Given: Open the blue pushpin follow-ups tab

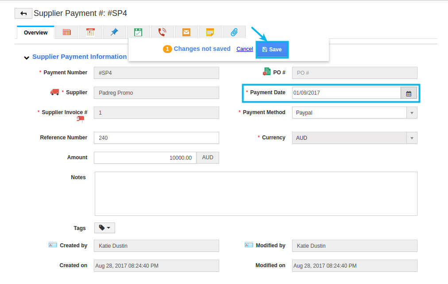Looking at the screenshot, I should [x=114, y=32].
